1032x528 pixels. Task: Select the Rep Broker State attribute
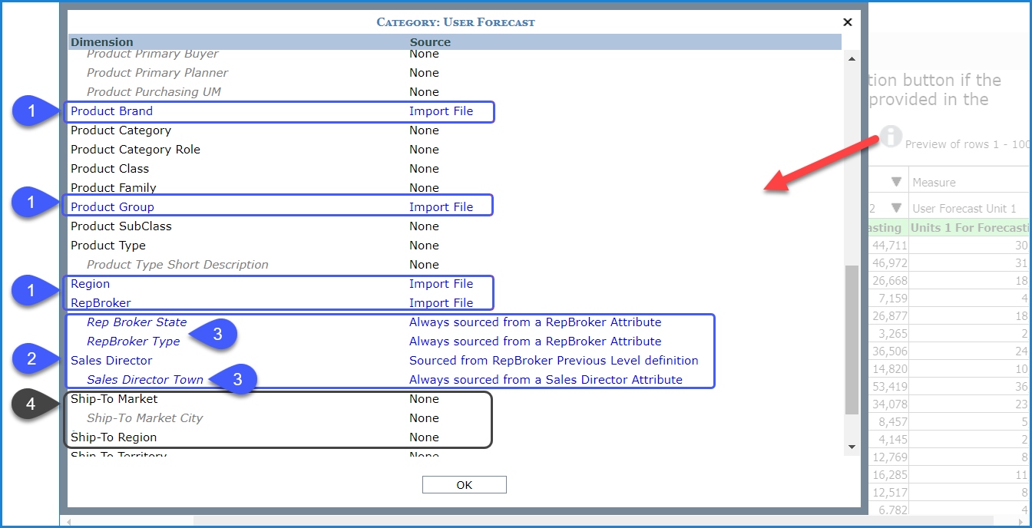[x=137, y=322]
